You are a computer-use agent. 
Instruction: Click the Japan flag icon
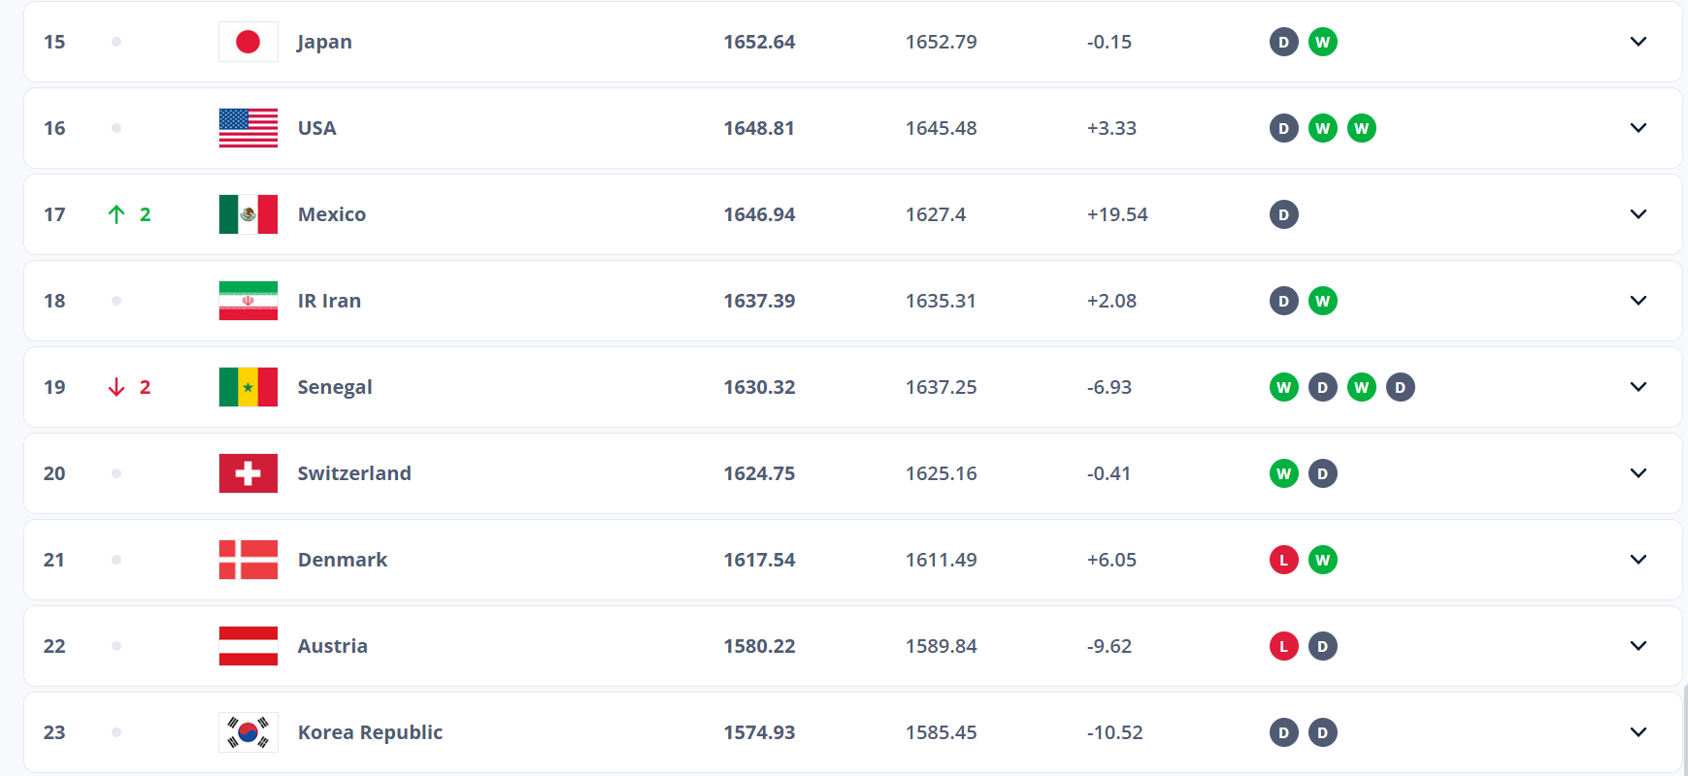(248, 42)
